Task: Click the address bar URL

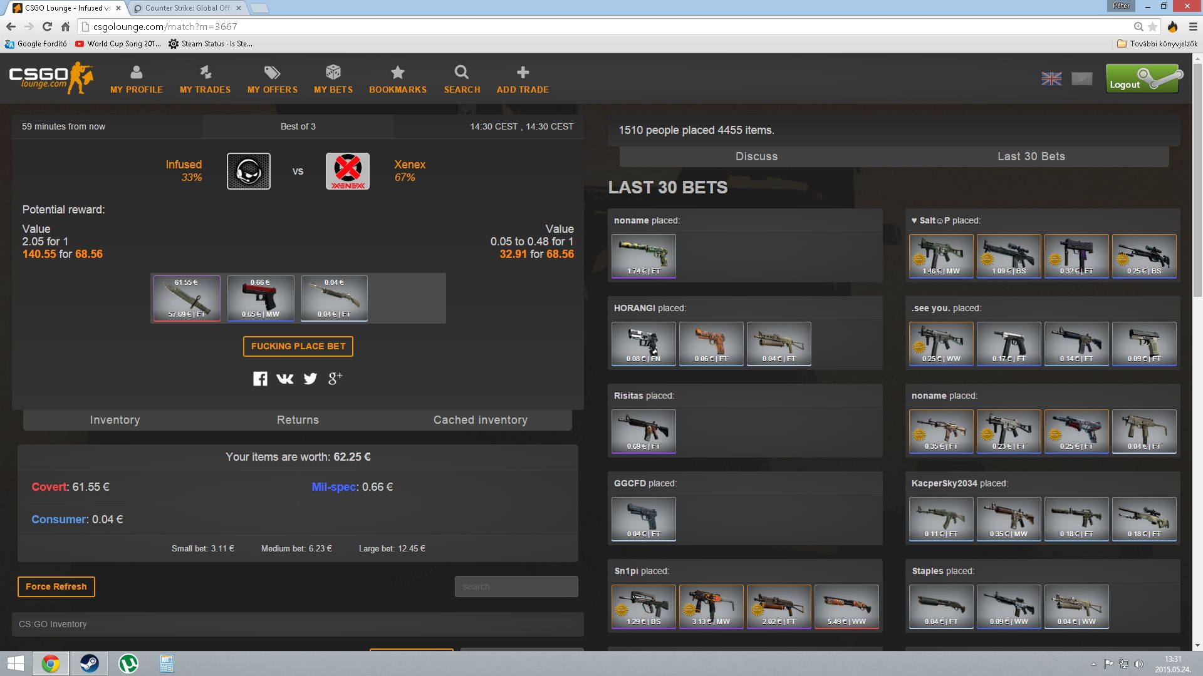Action: pyautogui.click(x=165, y=26)
